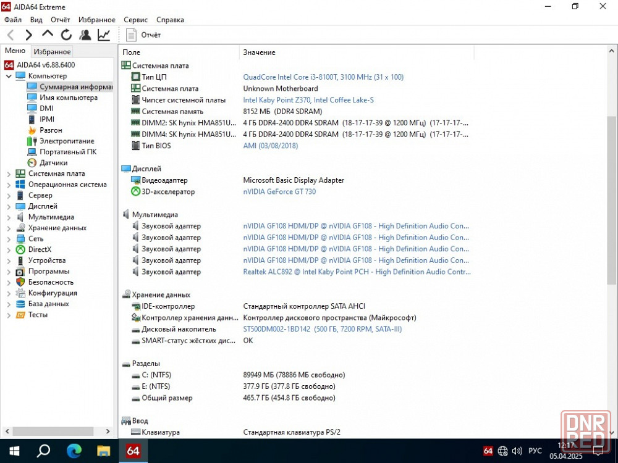Screen dimensions: 618x463
Task: Open the AMI (03/08/2018) BIOS link
Action: (x=271, y=146)
